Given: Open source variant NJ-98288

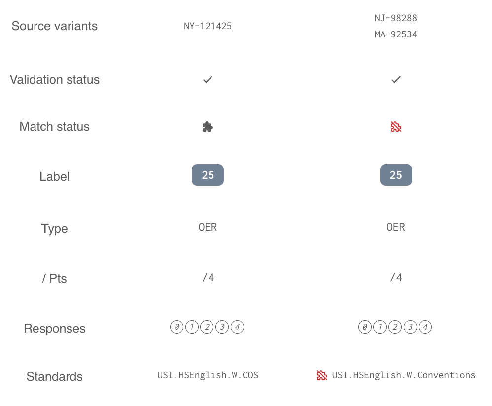Looking at the screenshot, I should tap(396, 18).
